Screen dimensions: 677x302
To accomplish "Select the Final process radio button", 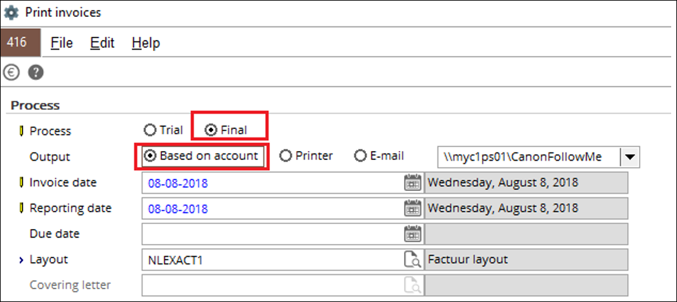I will (x=226, y=130).
